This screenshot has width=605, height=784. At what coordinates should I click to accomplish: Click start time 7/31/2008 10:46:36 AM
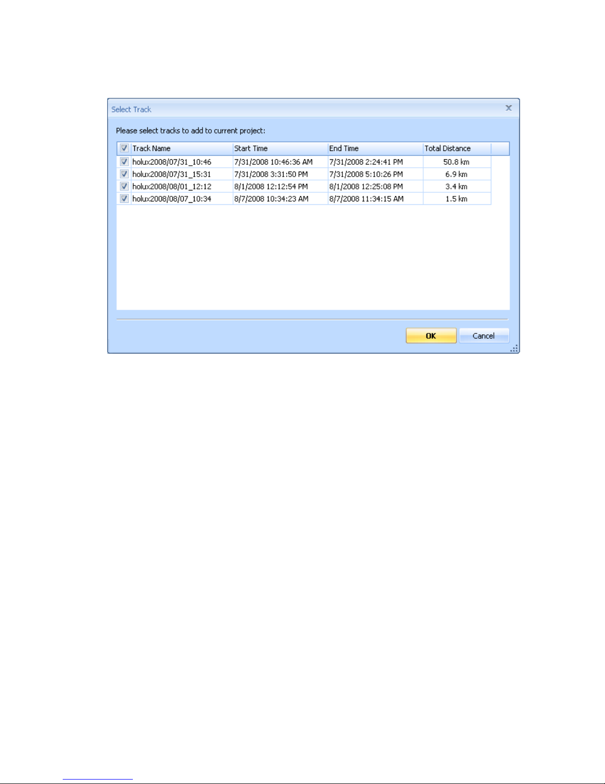(x=273, y=162)
